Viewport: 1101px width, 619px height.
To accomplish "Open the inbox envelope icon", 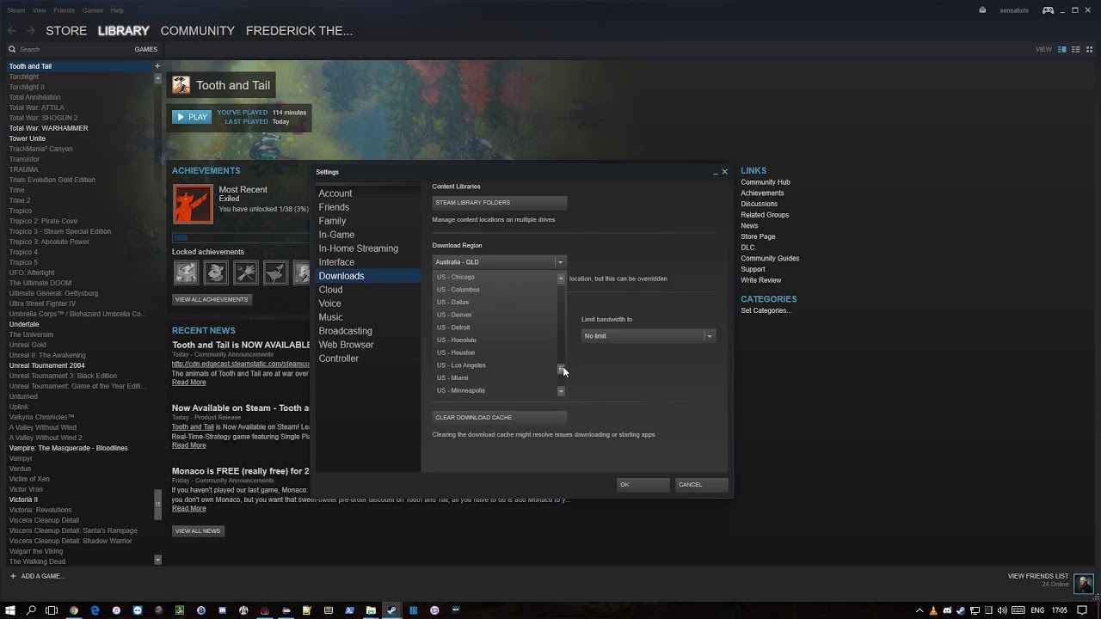I will click(x=982, y=10).
